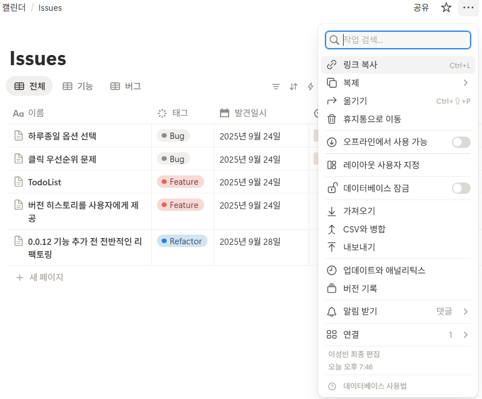Click page icon of 버전 히스토리를 사용자에게 제공

19,205
